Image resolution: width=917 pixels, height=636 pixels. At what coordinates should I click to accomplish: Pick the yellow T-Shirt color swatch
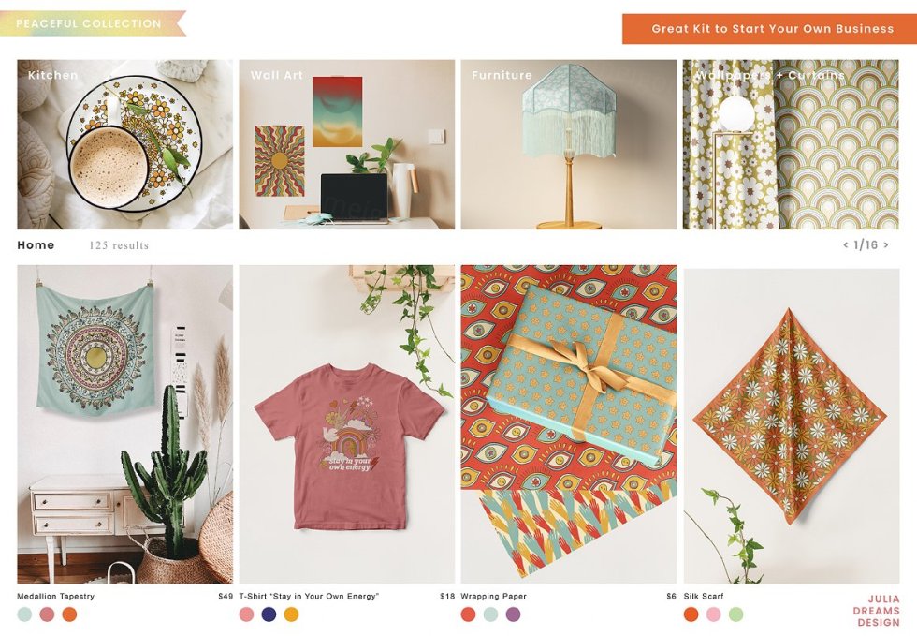(291, 614)
